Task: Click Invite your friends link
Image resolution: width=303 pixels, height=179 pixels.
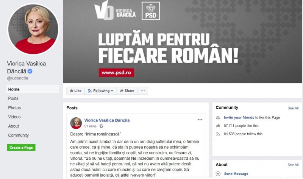Action: tap(239, 117)
